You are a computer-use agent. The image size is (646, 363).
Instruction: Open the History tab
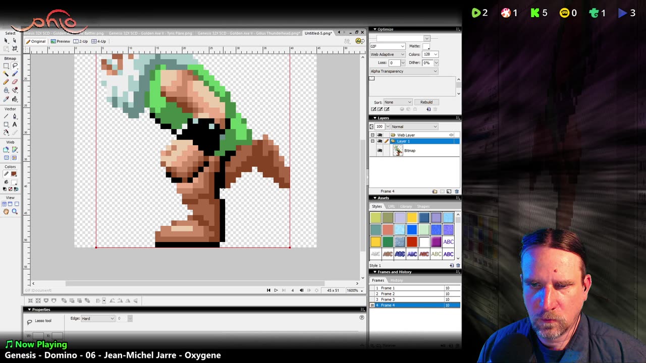coord(396,280)
